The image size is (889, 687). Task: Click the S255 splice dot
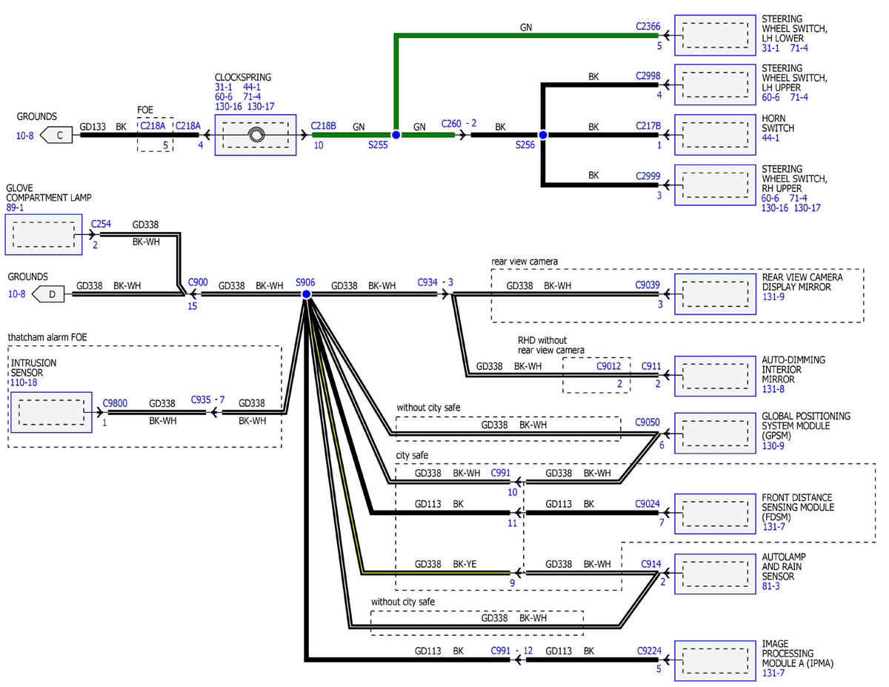click(x=396, y=135)
